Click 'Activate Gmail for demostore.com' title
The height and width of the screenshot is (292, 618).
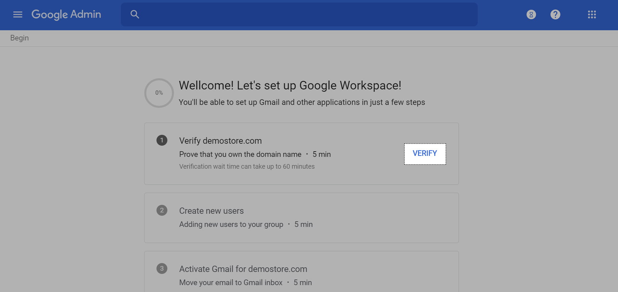[x=243, y=269]
